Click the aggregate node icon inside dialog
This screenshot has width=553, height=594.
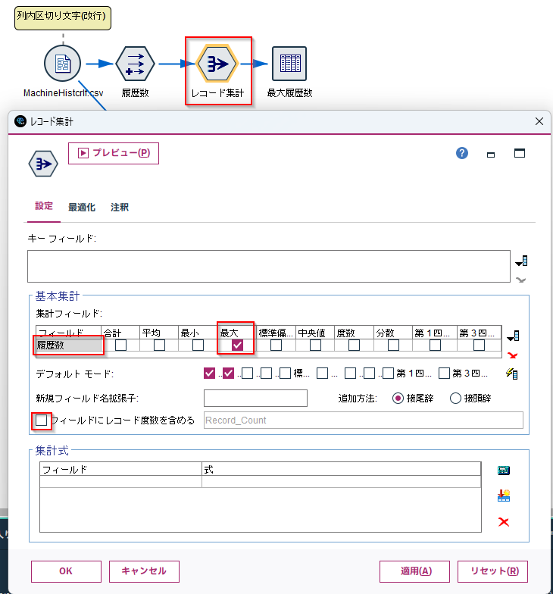point(43,164)
